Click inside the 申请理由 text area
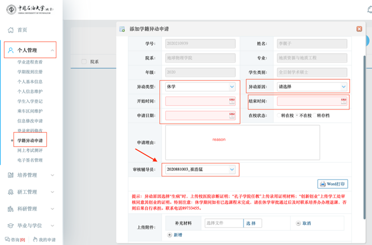 pyautogui.click(x=242, y=142)
